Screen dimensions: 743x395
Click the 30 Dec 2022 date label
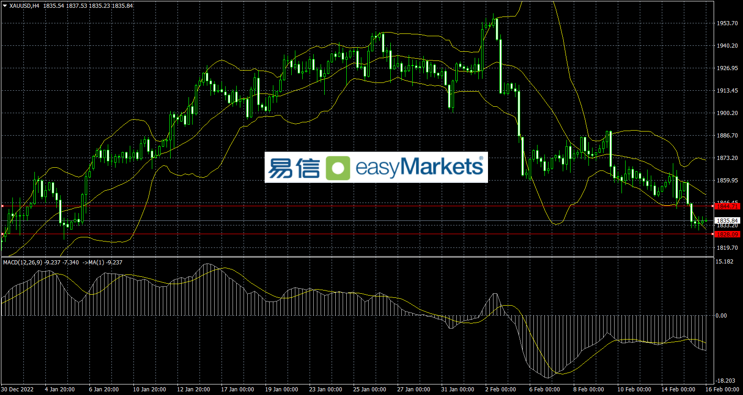(18, 390)
